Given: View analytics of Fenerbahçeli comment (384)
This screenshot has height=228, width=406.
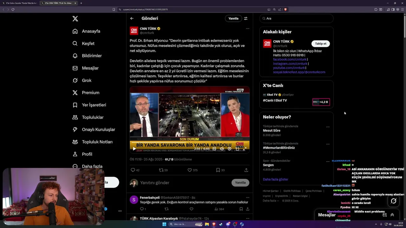Looking at the screenshot, I should click(219, 209).
